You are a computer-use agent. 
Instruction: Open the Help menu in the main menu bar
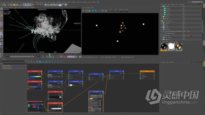(x=98, y=2)
